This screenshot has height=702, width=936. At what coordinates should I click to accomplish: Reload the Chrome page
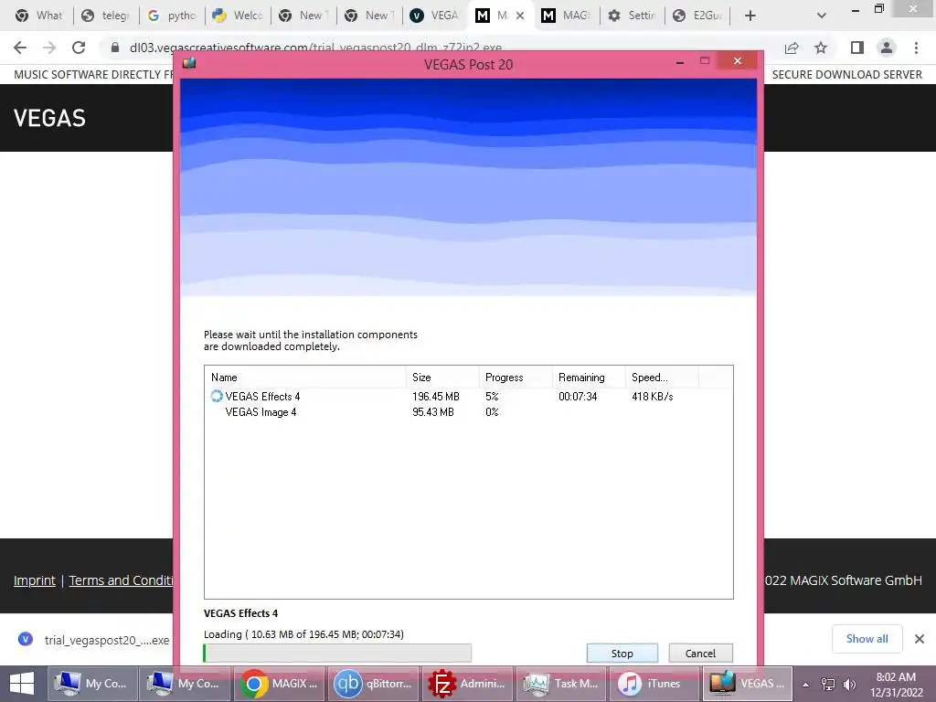(x=79, y=48)
